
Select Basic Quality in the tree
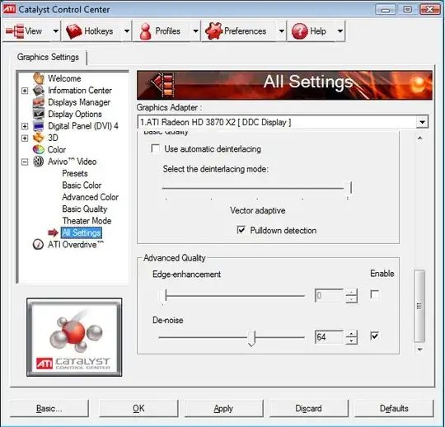[85, 209]
